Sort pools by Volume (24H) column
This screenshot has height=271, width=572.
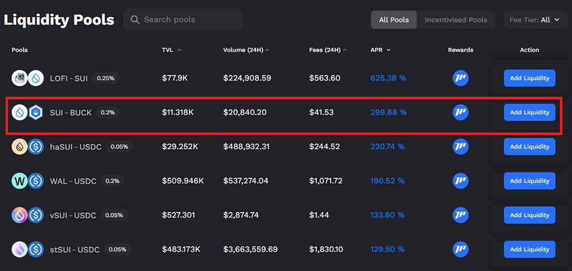(x=246, y=50)
